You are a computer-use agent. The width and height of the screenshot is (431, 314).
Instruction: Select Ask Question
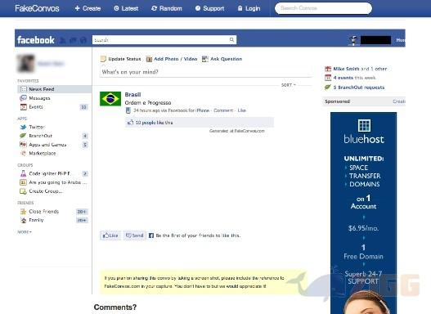[222, 59]
